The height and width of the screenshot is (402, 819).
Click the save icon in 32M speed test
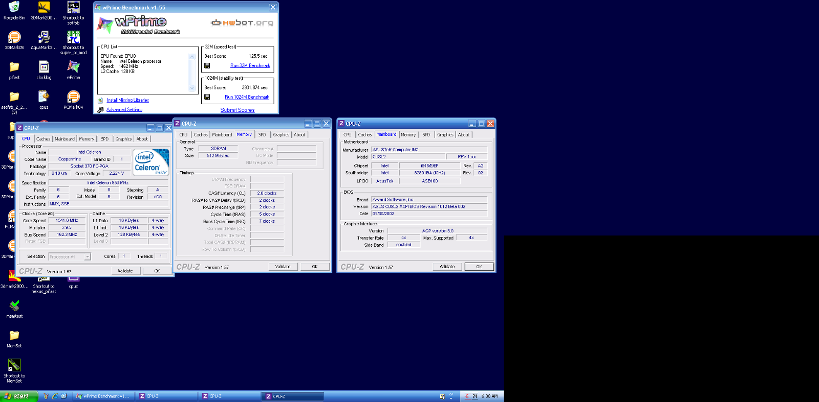point(207,65)
